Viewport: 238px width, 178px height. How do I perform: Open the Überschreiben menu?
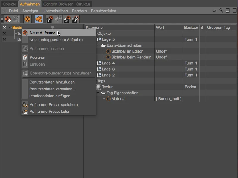pos(55,11)
